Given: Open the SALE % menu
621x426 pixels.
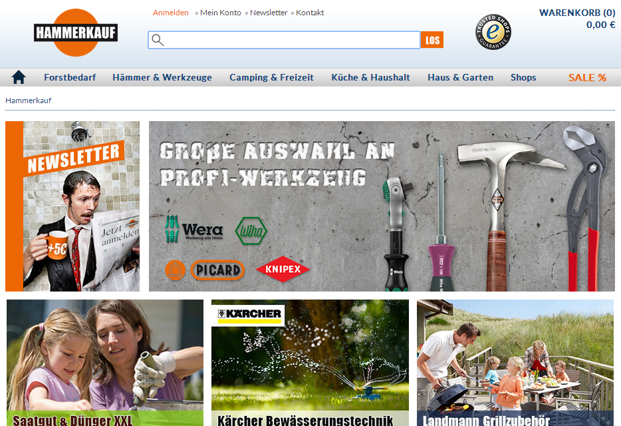Looking at the screenshot, I should (x=587, y=77).
